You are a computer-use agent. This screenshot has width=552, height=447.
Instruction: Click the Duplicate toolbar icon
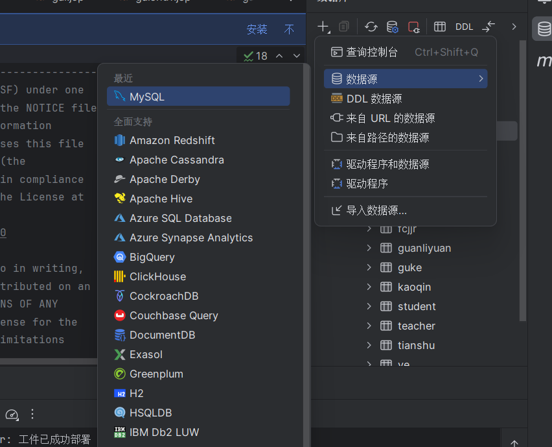tap(343, 27)
